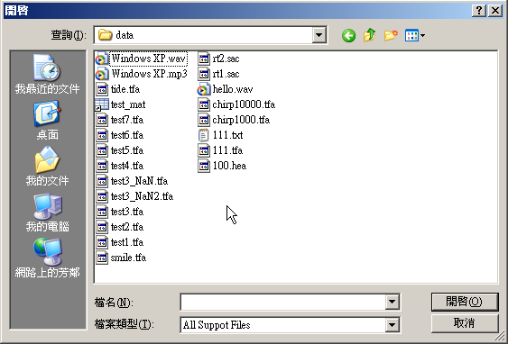Click the 取消 cancel button
The image size is (508, 344).
(x=465, y=323)
